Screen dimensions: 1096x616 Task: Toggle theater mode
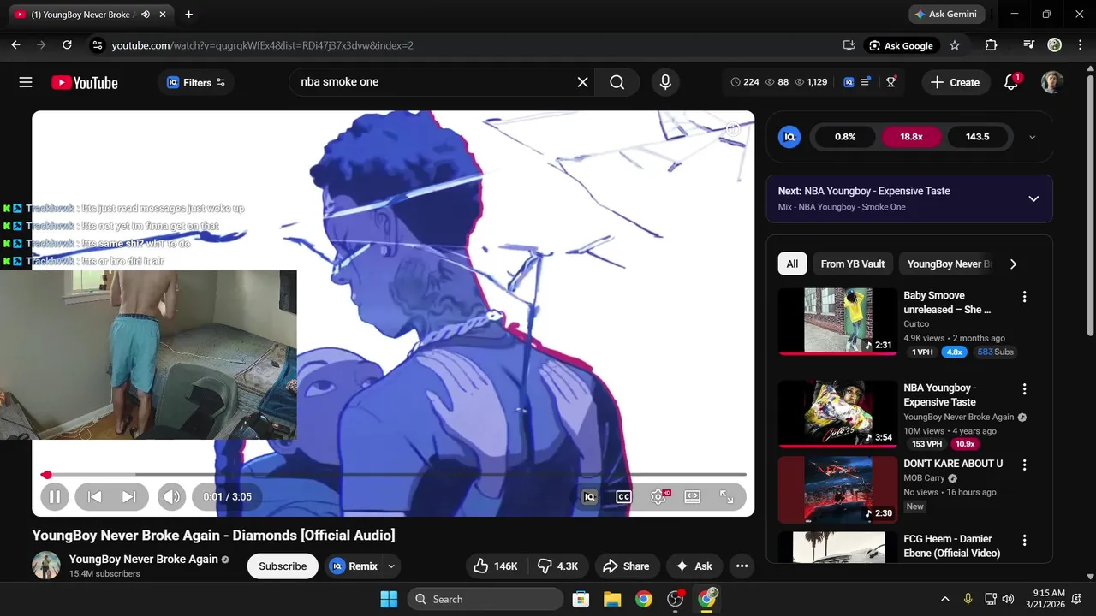click(x=693, y=496)
